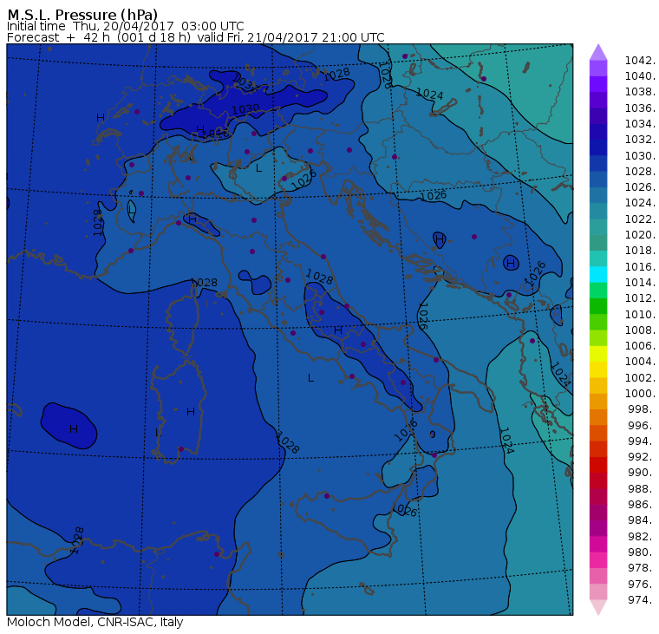Click the 'M.S.L. Pressure (hPa)' title
Screen dimensions: 659x634
click(x=82, y=15)
